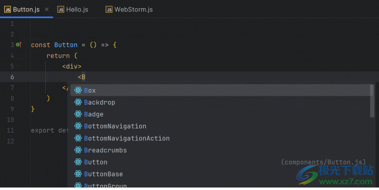This screenshot has width=379, height=190.
Task: Click the closing parenthesis on line 8
Action: click(48, 98)
